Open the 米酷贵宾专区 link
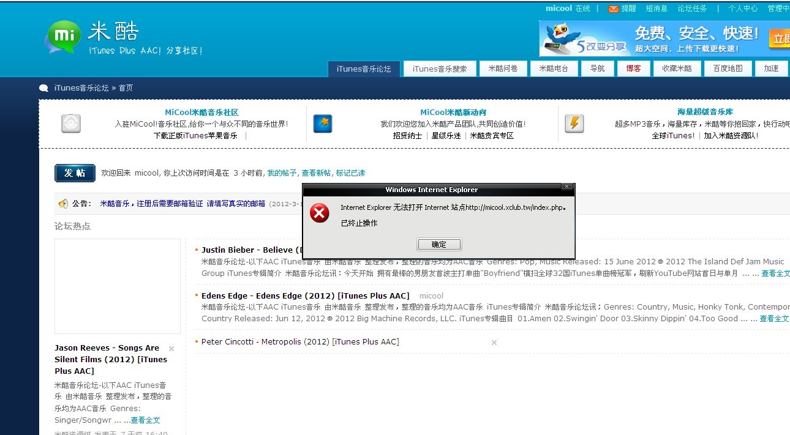Image resolution: width=790 pixels, height=435 pixels. click(x=492, y=136)
